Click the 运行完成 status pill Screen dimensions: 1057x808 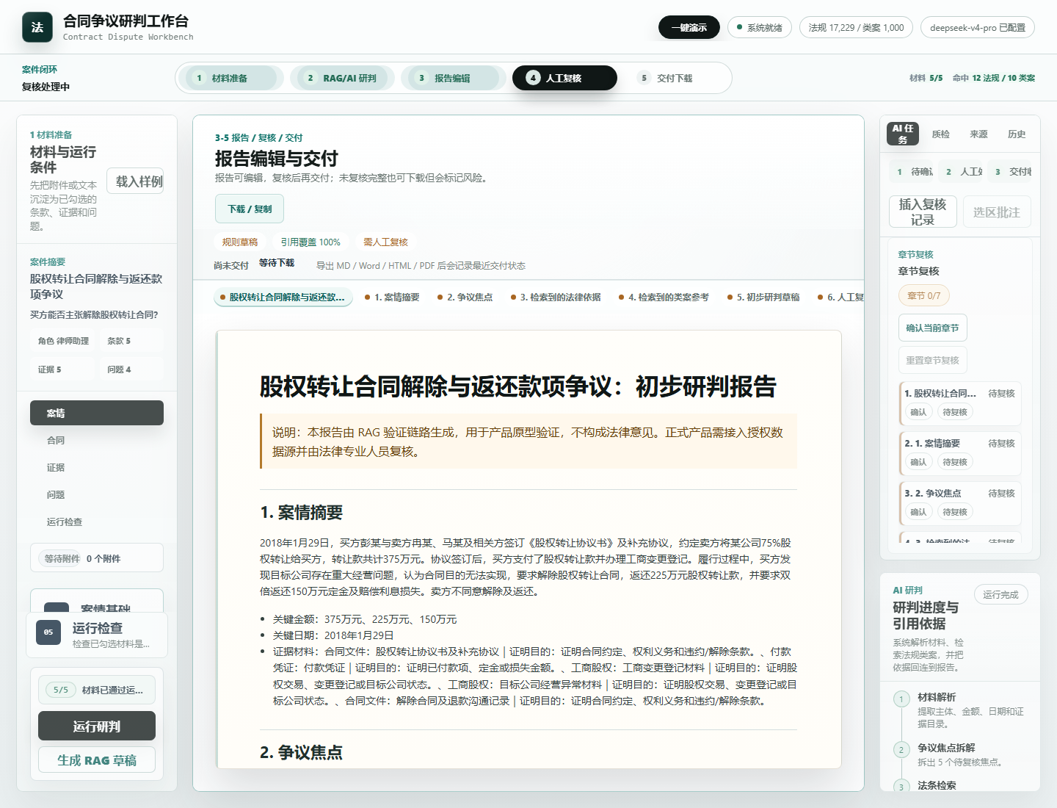(1000, 594)
